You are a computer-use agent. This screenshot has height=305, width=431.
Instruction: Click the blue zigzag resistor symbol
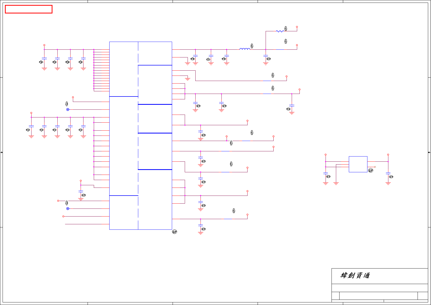click(280, 31)
